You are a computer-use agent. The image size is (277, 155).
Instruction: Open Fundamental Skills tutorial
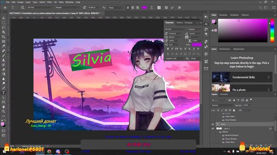click(242, 77)
